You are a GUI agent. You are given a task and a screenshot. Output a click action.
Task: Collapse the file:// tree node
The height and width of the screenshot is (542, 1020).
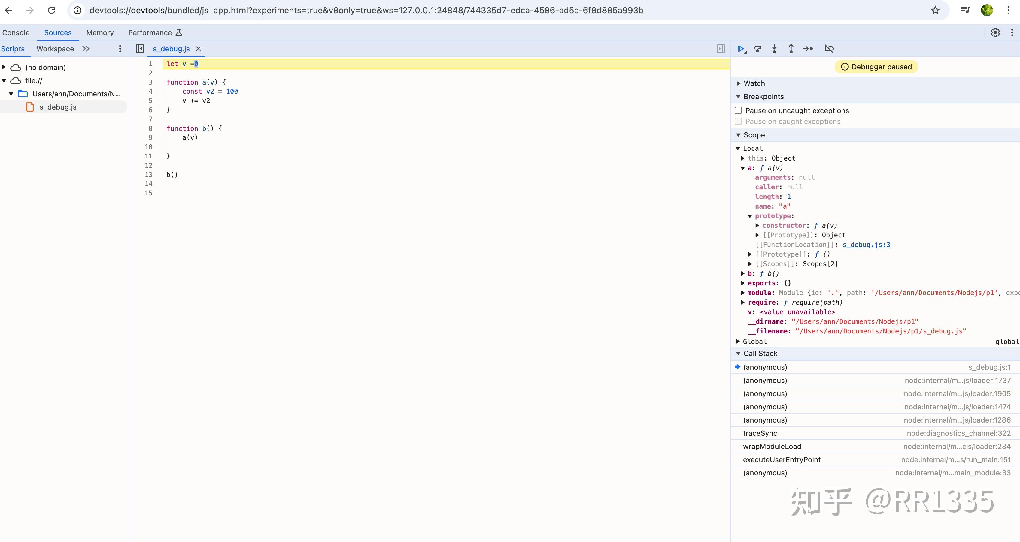tap(4, 80)
